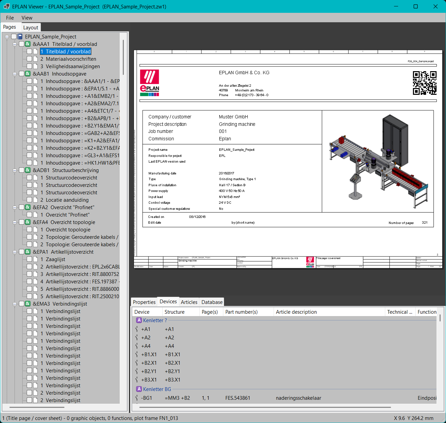Click the &EFA2 Overzicht Profinet structure icon
Viewport: 446px width, 423px height.
coord(28,207)
